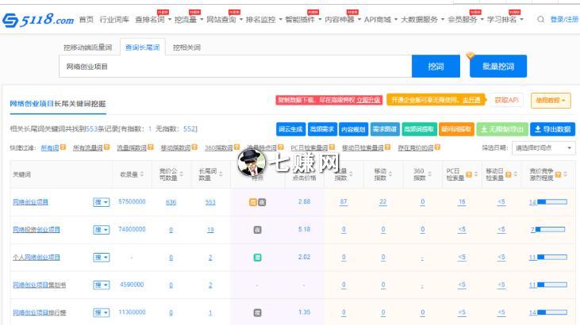Click the blue 挖词 button
Viewport: 580px width, 325px height.
[x=436, y=66]
